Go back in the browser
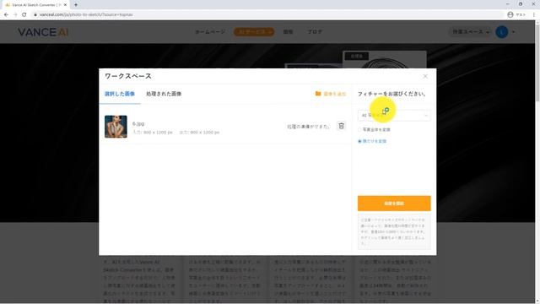This screenshot has width=540, height=304. pyautogui.click(x=6, y=14)
